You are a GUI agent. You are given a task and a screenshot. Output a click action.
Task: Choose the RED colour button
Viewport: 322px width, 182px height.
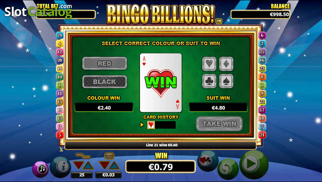(105, 63)
